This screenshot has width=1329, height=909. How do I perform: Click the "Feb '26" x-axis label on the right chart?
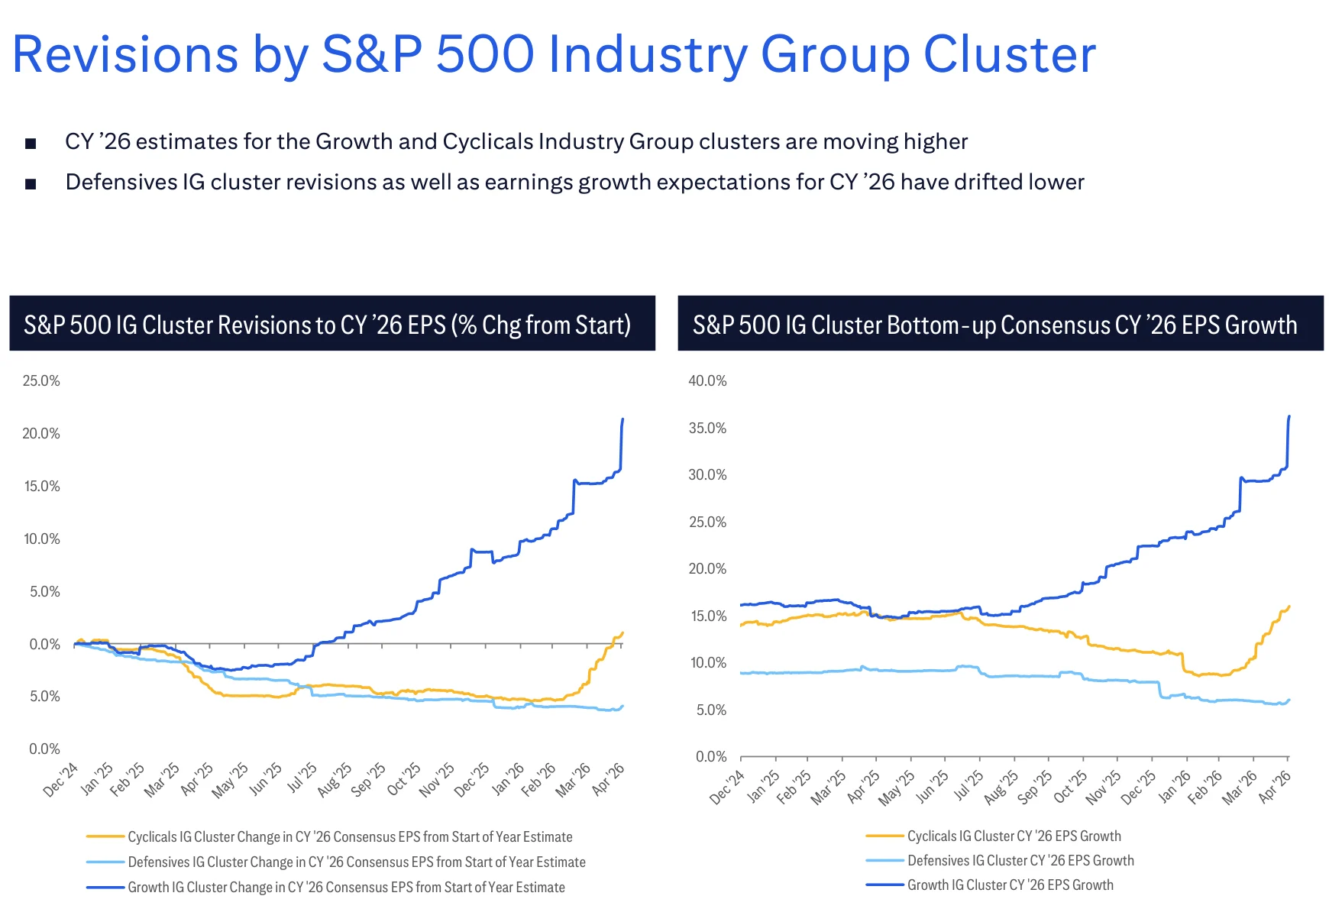click(1205, 788)
